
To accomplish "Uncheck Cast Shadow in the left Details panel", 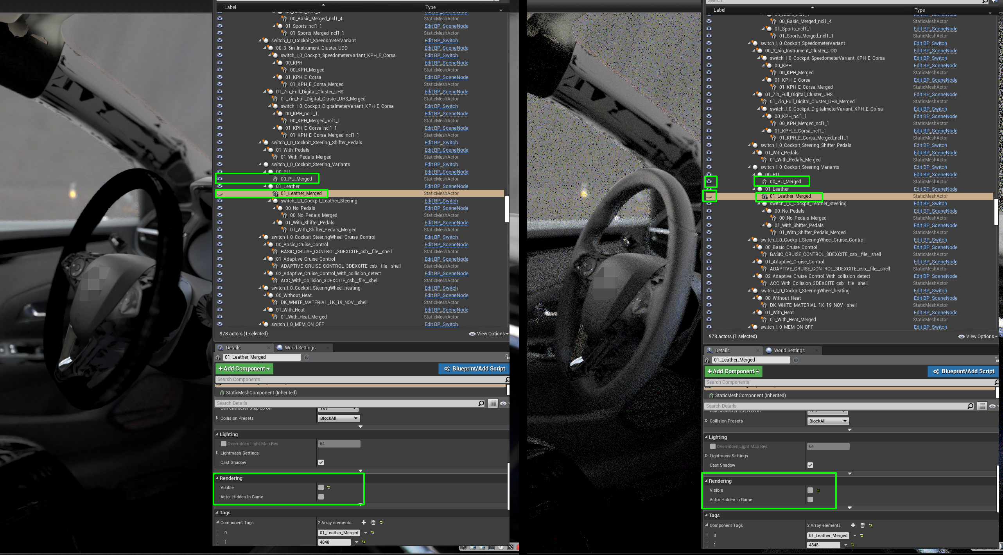I will (x=321, y=462).
